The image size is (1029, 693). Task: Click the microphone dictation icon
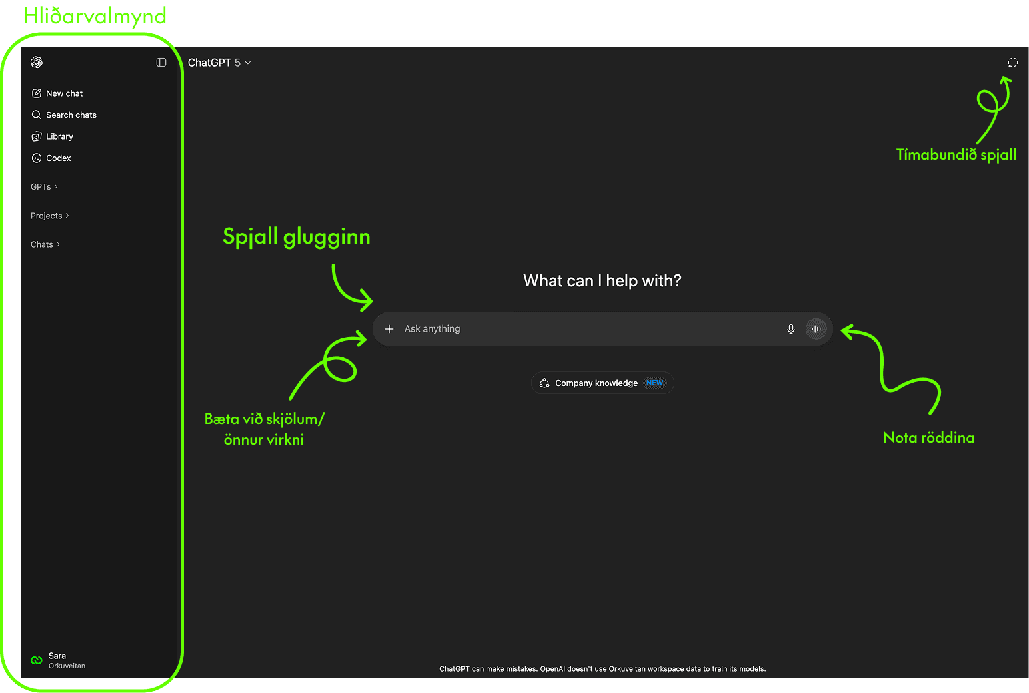pyautogui.click(x=790, y=329)
